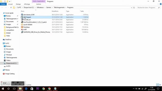The image size is (162, 91).
Task: Refresh the current folder
Action: pos(134,8)
